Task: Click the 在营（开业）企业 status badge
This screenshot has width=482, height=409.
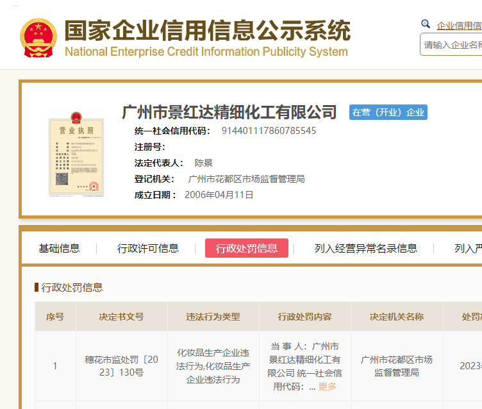Action: tap(388, 112)
